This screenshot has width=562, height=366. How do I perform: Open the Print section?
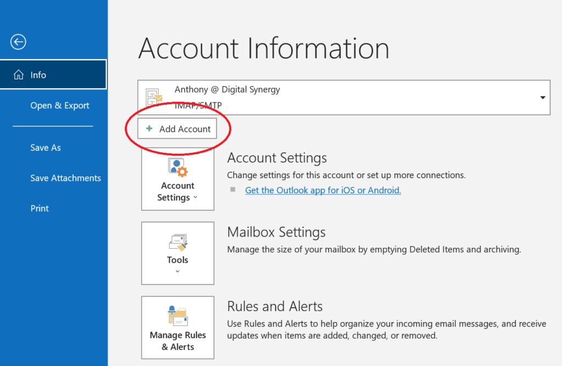pos(40,208)
